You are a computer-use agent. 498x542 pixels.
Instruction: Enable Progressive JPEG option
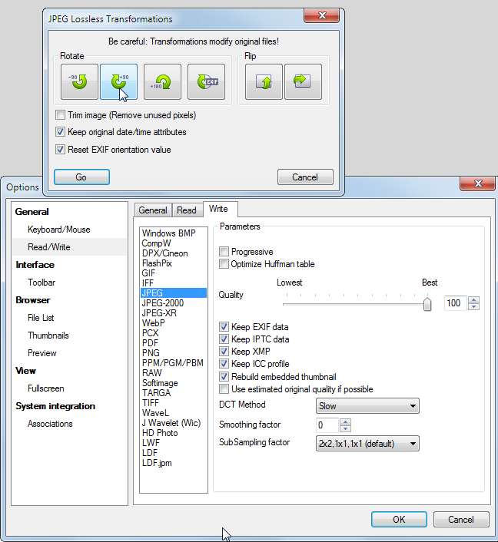(x=224, y=251)
